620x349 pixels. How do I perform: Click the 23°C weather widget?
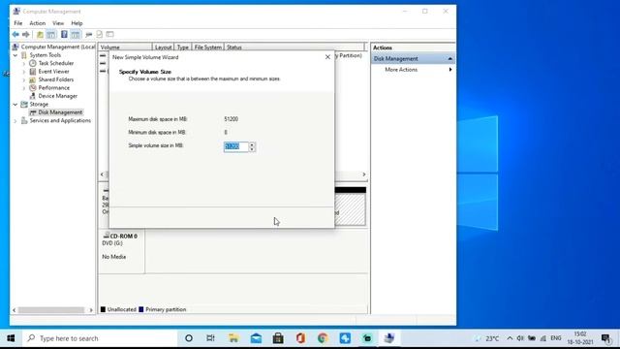click(x=487, y=338)
